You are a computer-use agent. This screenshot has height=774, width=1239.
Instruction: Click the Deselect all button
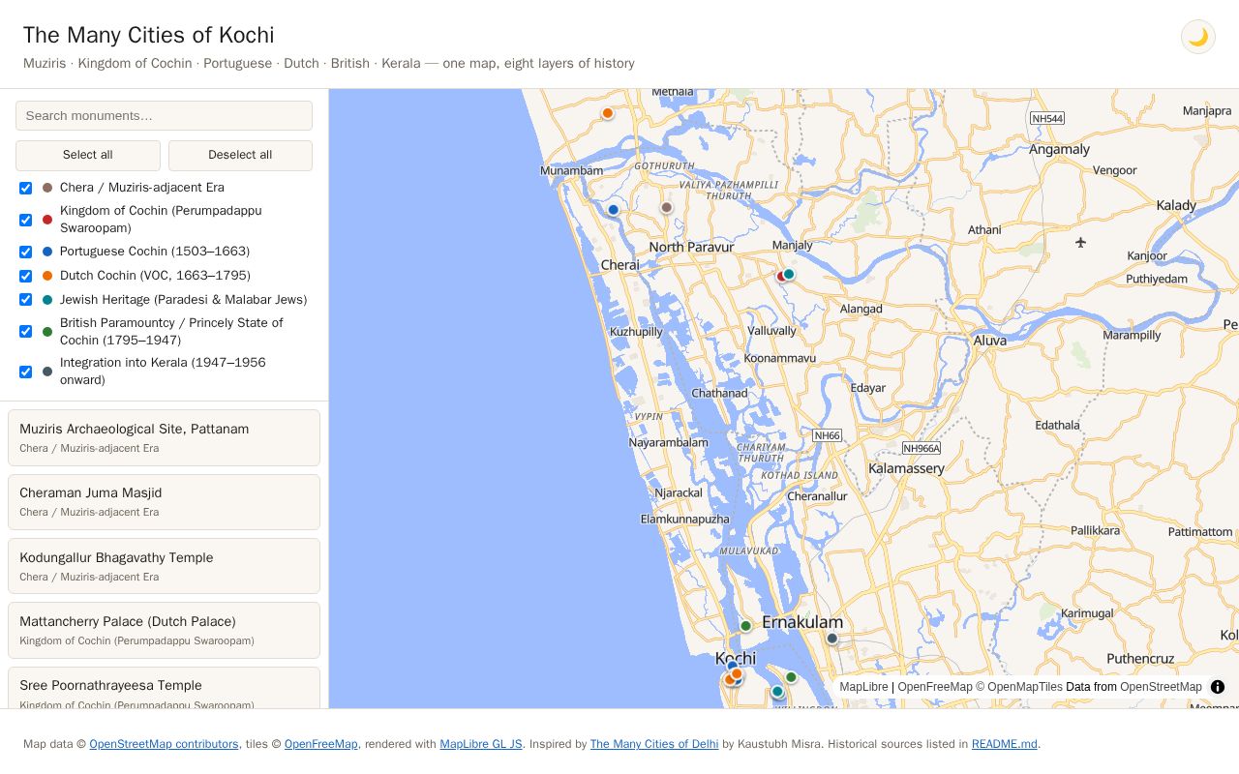(x=240, y=155)
